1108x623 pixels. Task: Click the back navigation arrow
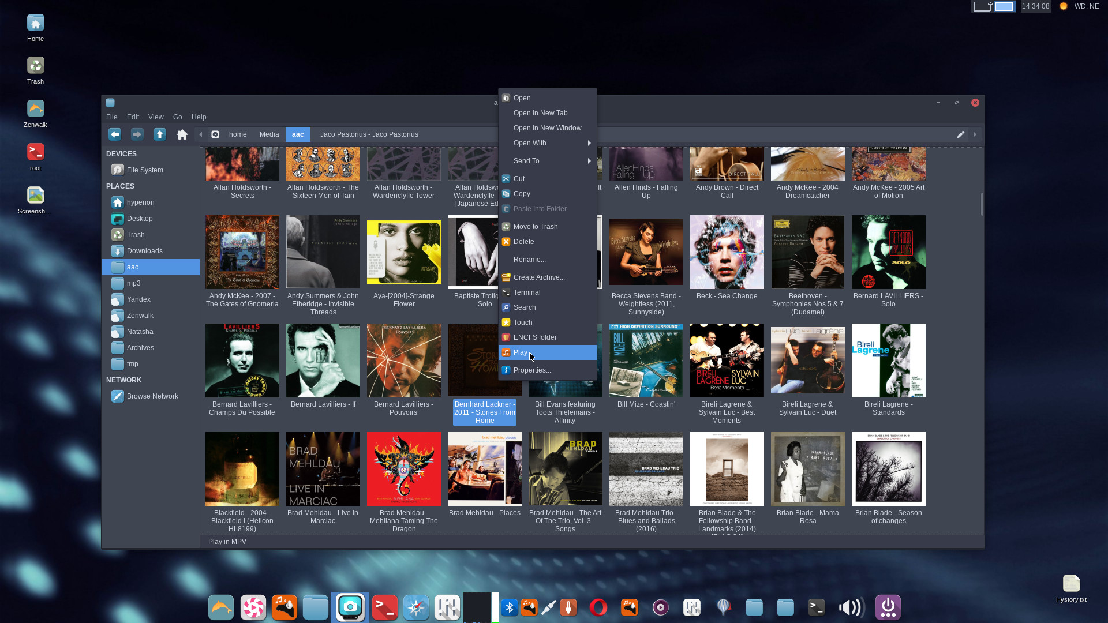[115, 134]
